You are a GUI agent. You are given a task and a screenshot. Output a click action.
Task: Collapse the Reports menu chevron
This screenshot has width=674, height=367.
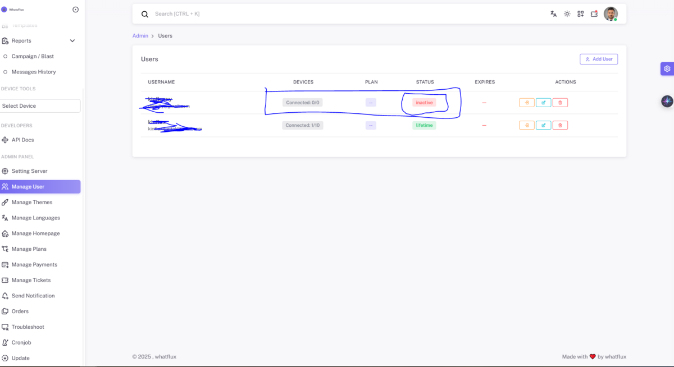(72, 41)
